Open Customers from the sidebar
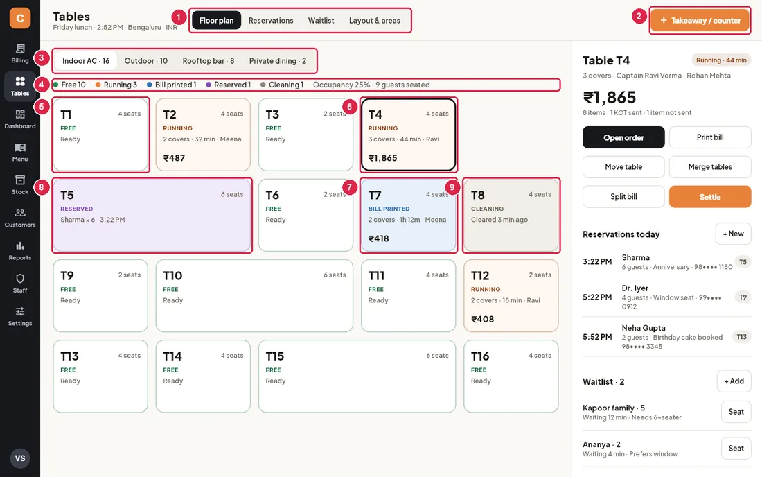 (x=20, y=218)
